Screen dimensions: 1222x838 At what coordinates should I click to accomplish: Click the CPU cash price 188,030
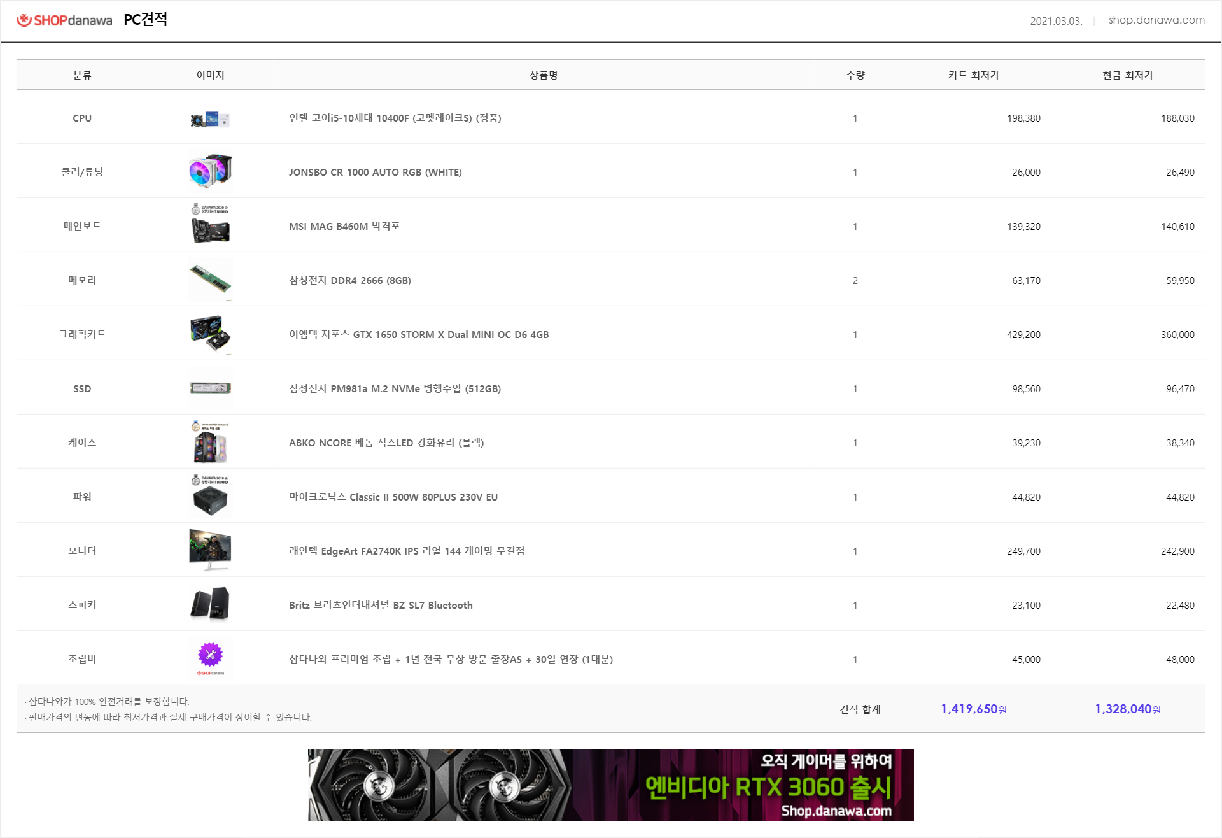(x=1177, y=118)
